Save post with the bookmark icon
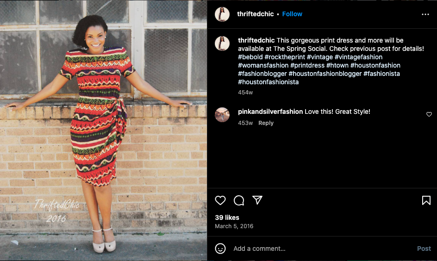437x261 pixels. pos(426,200)
